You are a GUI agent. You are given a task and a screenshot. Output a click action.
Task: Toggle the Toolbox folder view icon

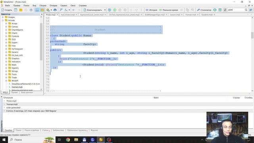click(x=42, y=10)
